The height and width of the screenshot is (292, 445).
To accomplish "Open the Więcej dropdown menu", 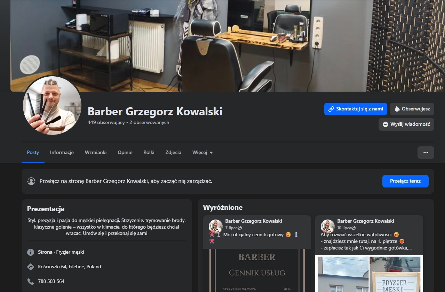I will tap(202, 152).
